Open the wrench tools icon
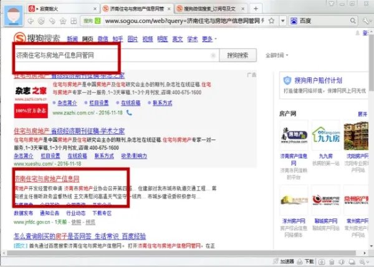 366,21
